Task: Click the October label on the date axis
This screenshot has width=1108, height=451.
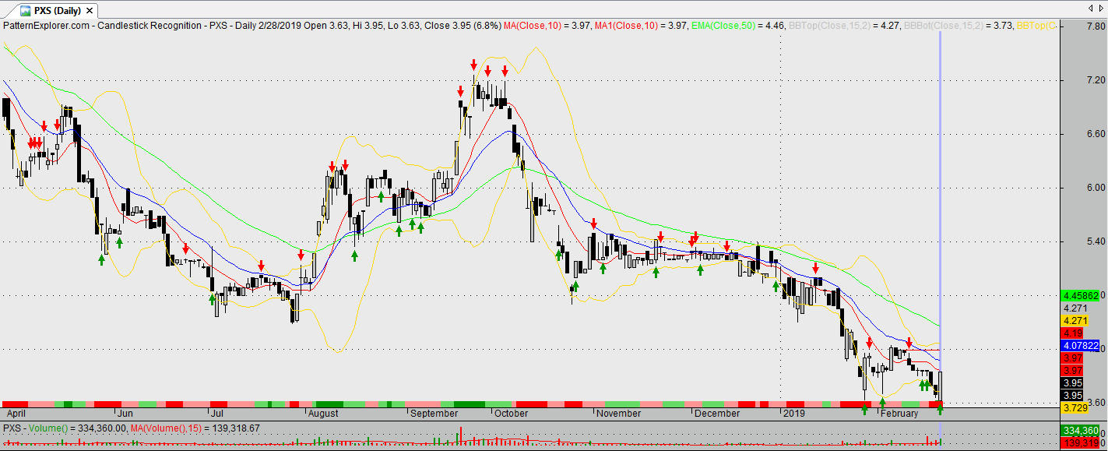Action: click(511, 414)
